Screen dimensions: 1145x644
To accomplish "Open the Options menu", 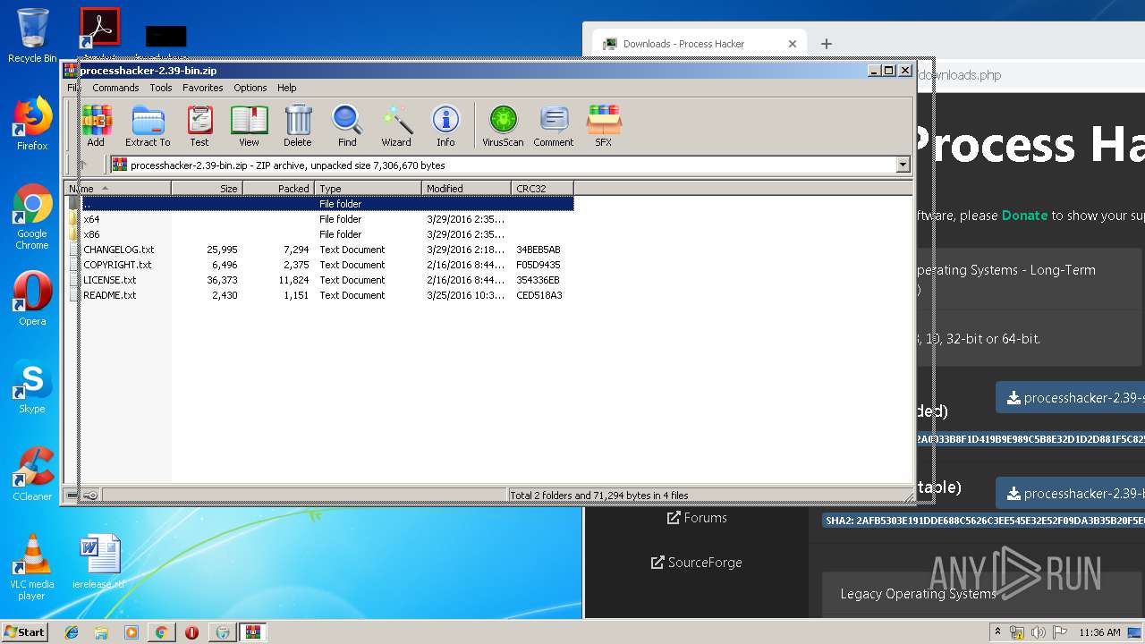I will pyautogui.click(x=250, y=88).
